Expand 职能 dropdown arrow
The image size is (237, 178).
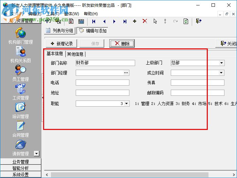coord(127,104)
